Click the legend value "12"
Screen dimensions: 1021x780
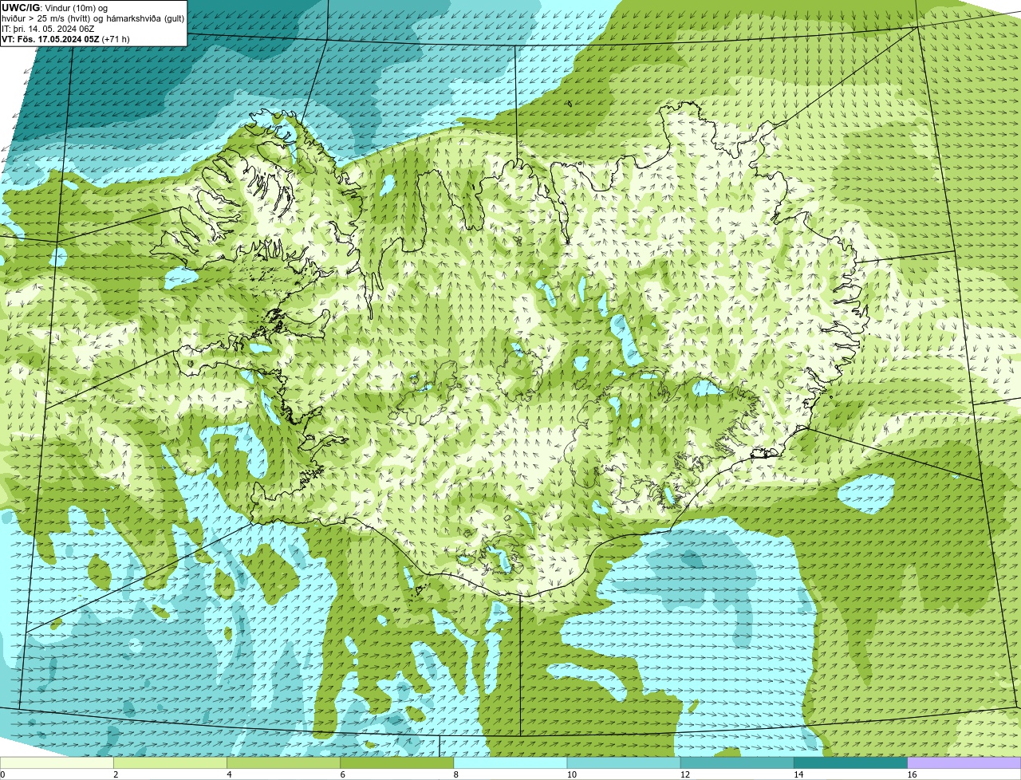pos(684,774)
